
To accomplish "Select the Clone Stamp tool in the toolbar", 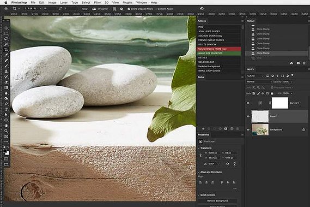I will pyautogui.click(x=6, y=71).
